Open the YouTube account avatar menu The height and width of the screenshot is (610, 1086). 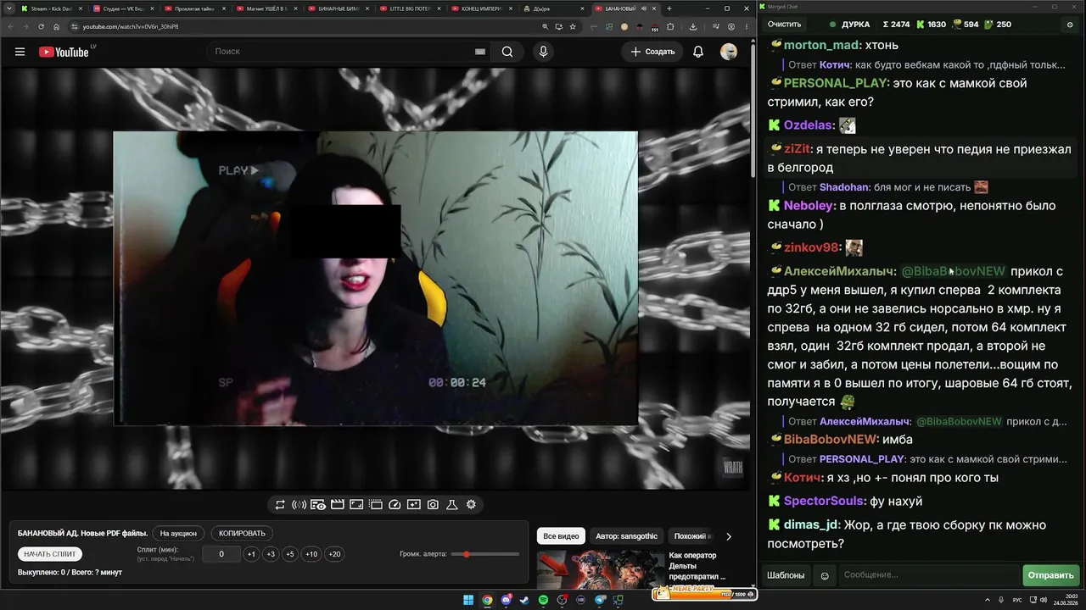(729, 52)
